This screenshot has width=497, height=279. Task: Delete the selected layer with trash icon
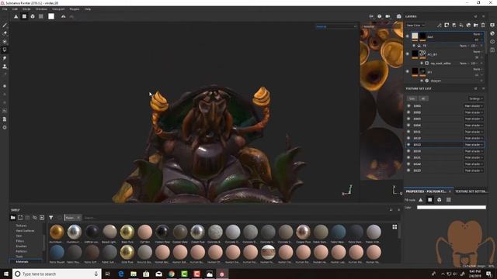coord(483,25)
